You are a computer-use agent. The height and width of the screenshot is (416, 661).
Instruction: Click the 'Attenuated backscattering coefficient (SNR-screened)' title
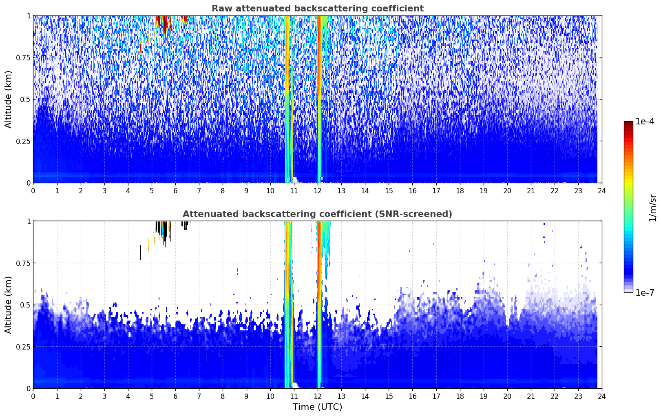click(317, 214)
